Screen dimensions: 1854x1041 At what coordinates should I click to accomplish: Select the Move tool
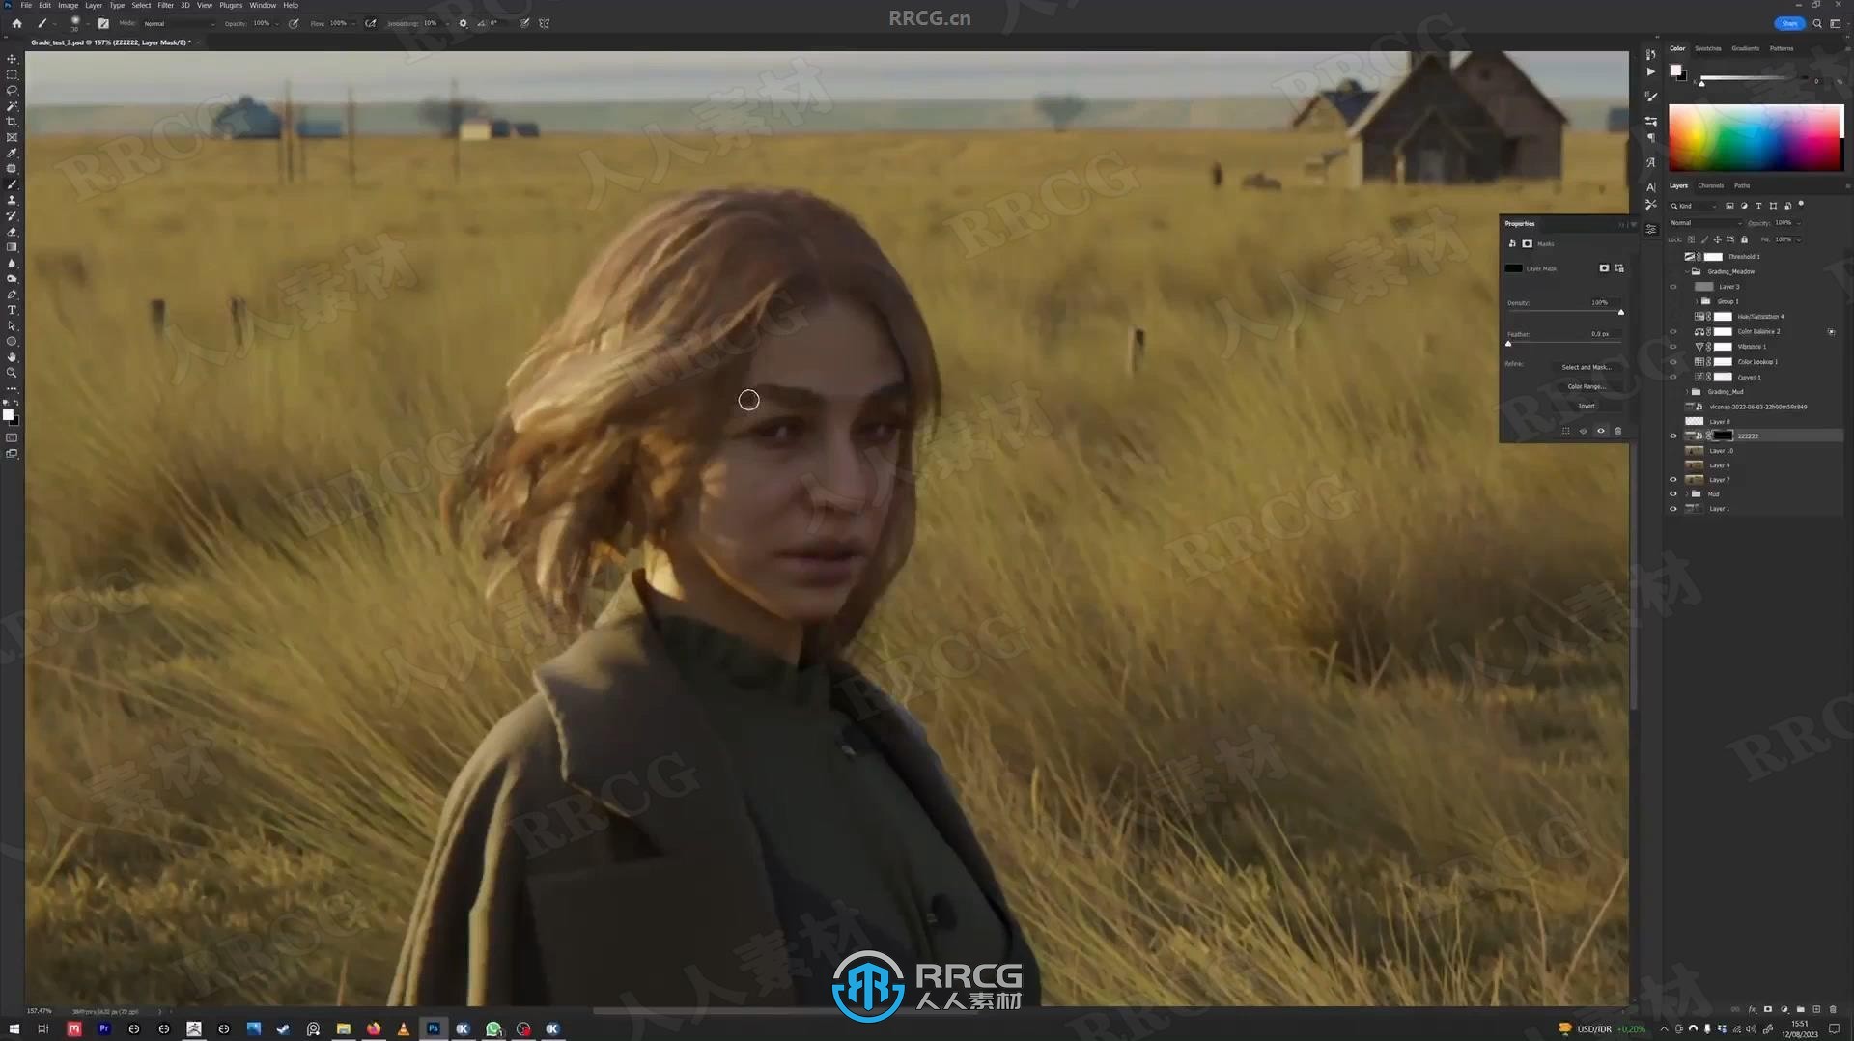12,59
